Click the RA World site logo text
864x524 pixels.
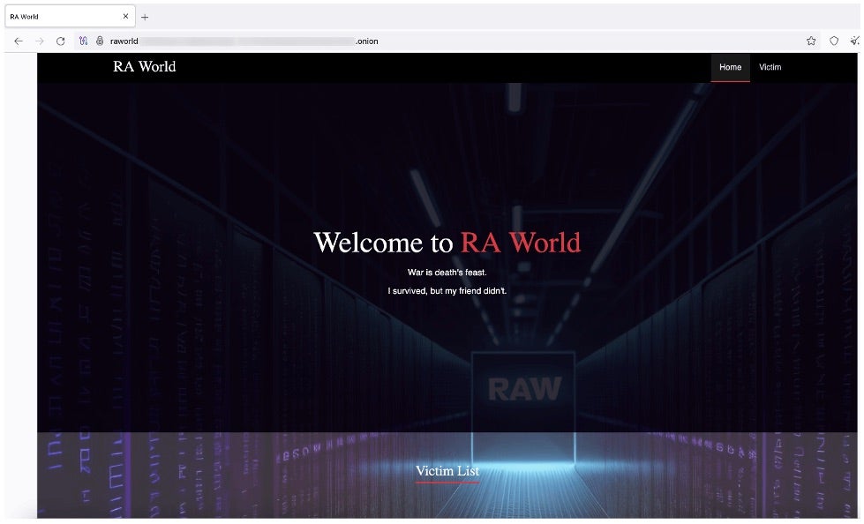point(144,66)
